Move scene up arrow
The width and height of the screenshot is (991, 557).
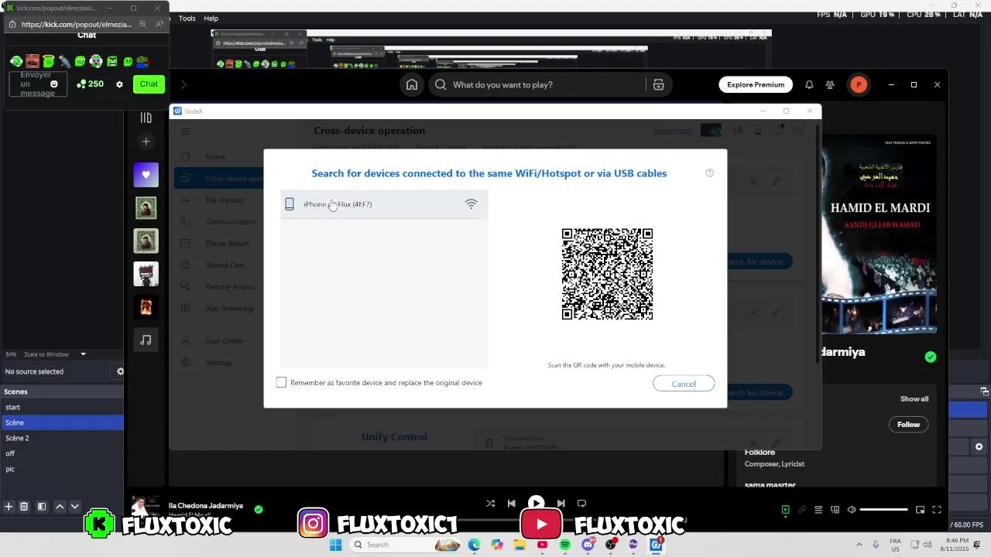(x=60, y=507)
